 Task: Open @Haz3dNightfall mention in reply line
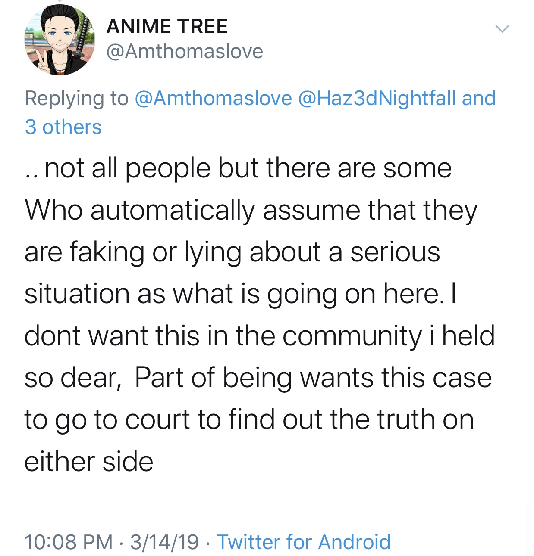tap(377, 98)
